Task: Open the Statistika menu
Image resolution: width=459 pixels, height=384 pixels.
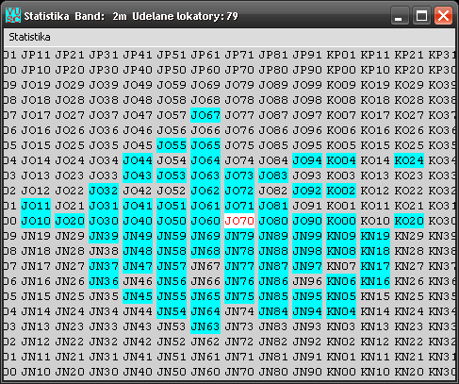Action: pyautogui.click(x=29, y=37)
